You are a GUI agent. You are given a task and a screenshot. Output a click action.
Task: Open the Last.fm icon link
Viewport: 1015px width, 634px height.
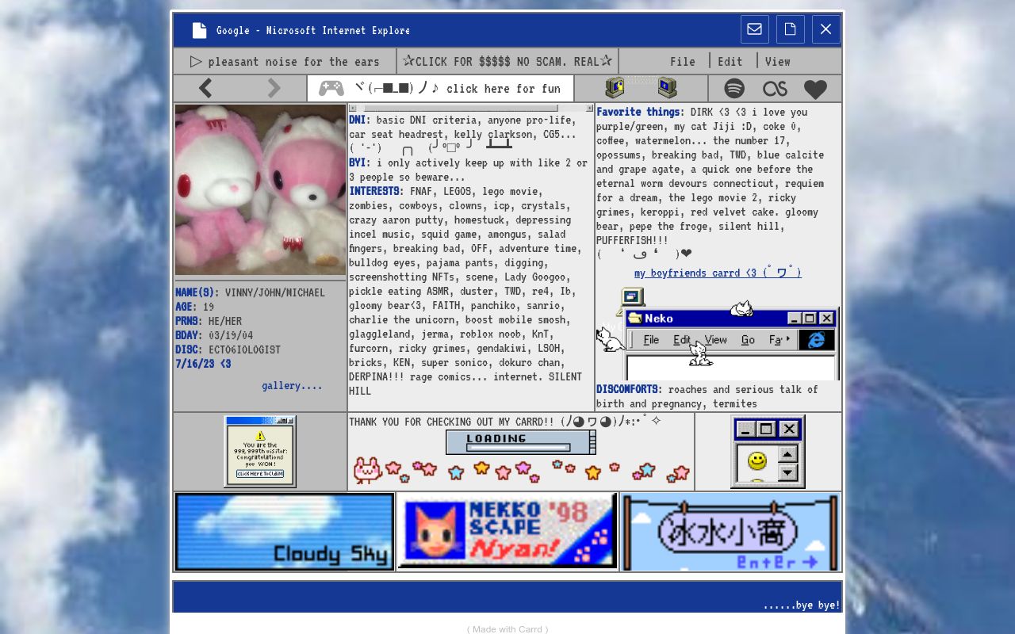click(775, 89)
